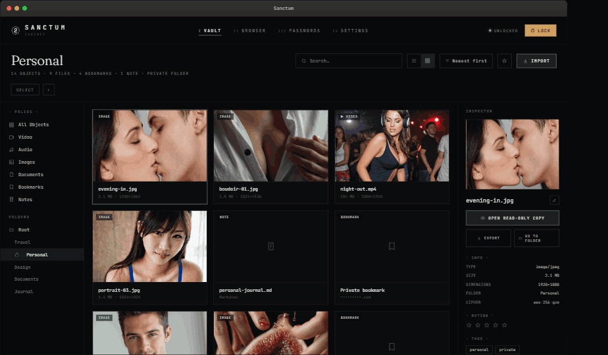This screenshot has height=355, width=608.
Task: Click the portrait-03.jpg file name
Action: click(119, 290)
